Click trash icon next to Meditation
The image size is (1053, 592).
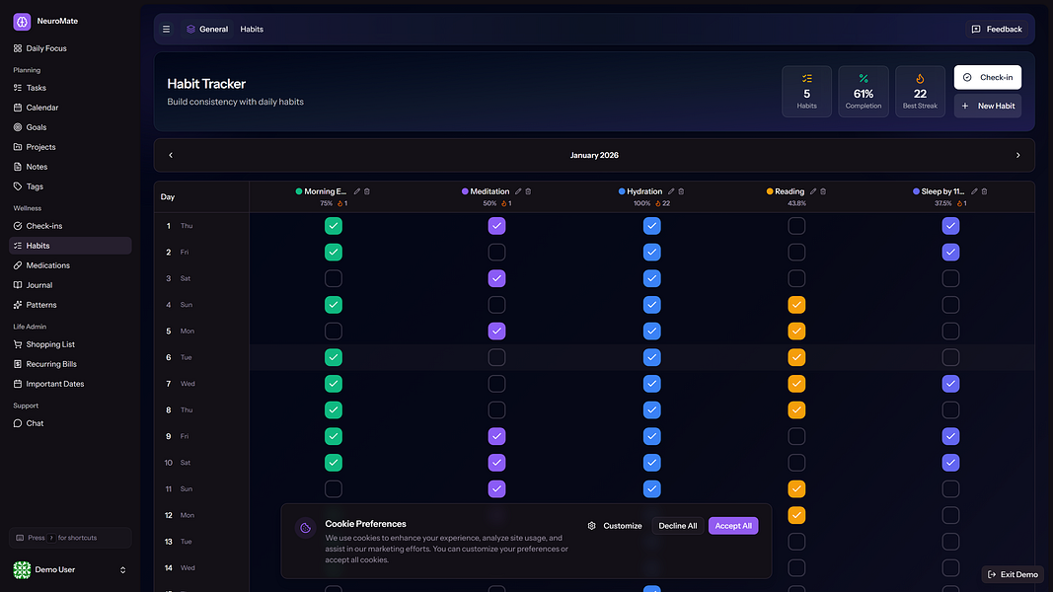(529, 191)
